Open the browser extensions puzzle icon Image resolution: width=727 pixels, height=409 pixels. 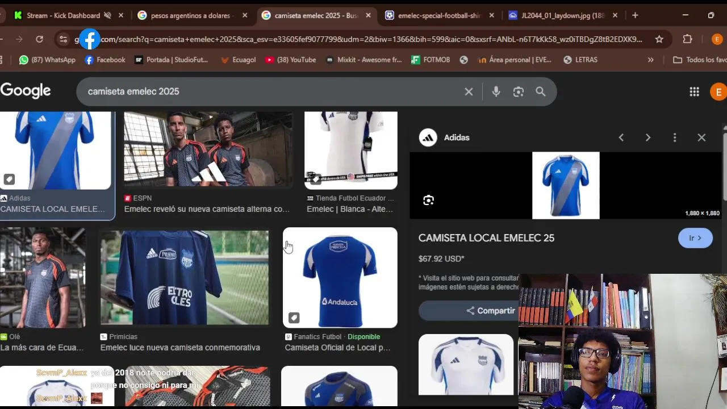coord(687,39)
